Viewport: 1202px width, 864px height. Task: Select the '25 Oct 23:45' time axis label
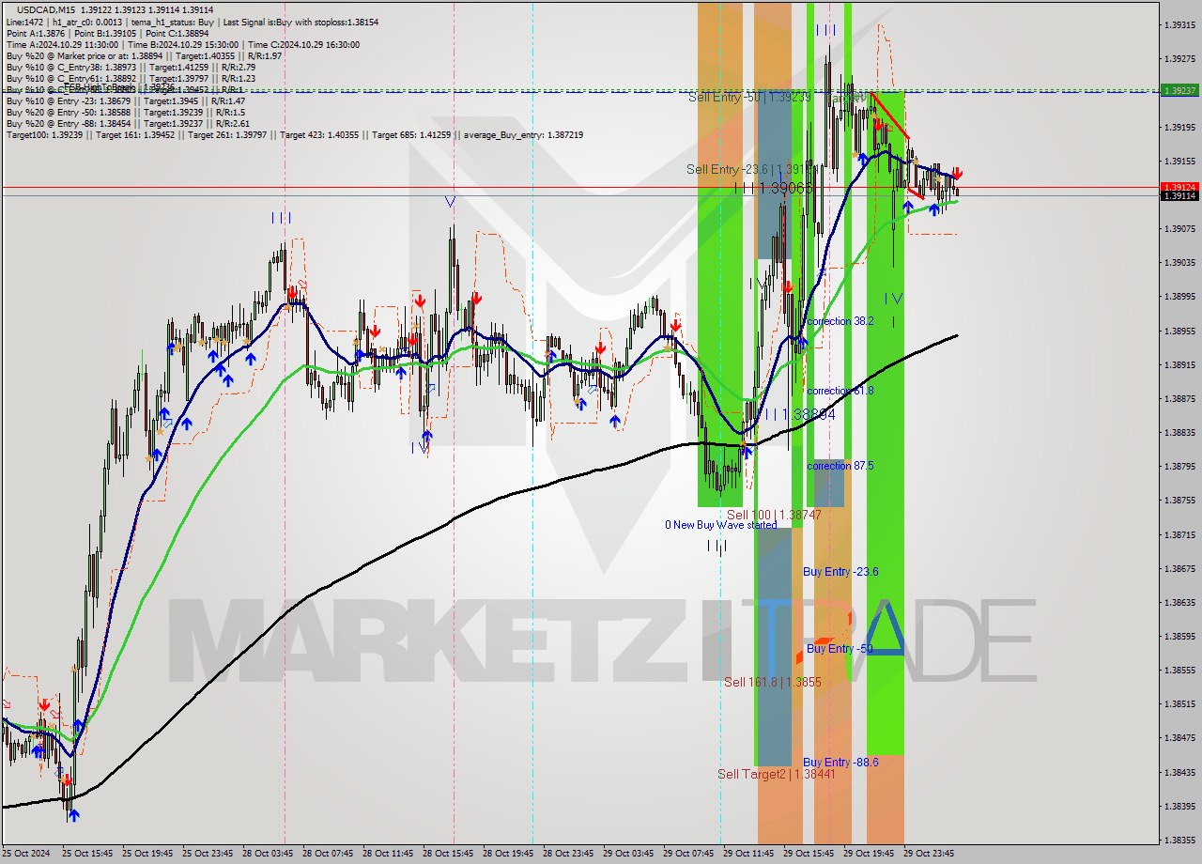coord(208,854)
